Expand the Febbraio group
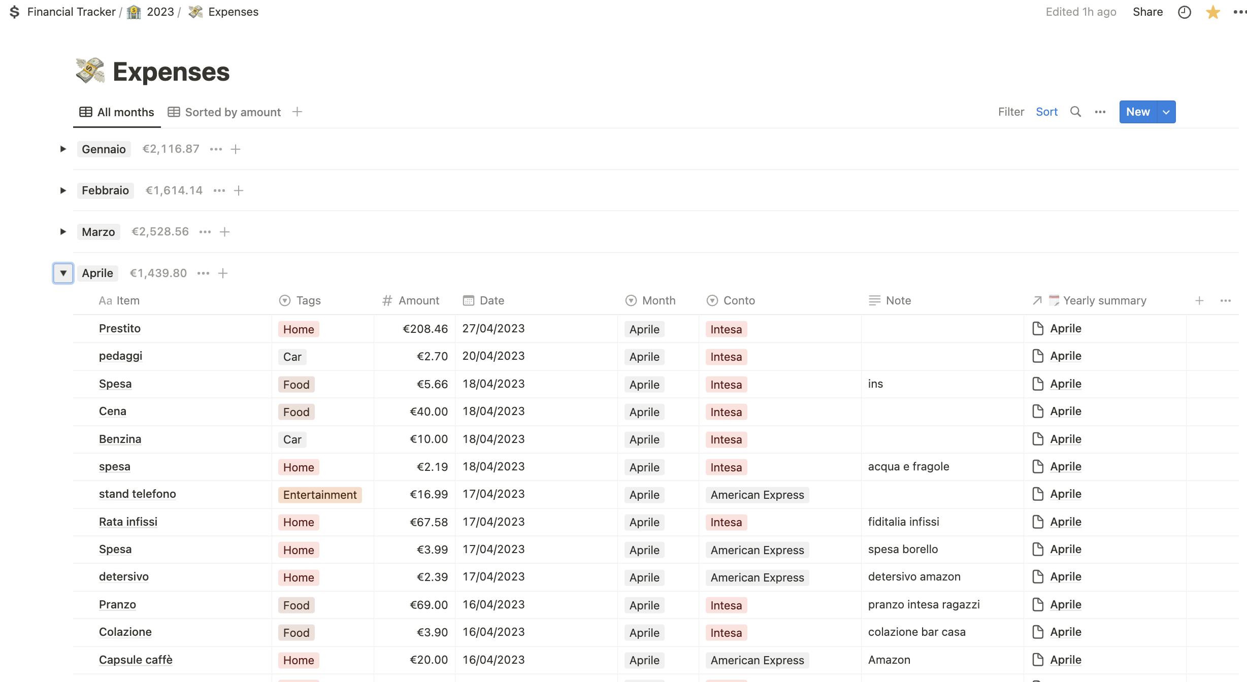This screenshot has width=1247, height=682. click(63, 190)
